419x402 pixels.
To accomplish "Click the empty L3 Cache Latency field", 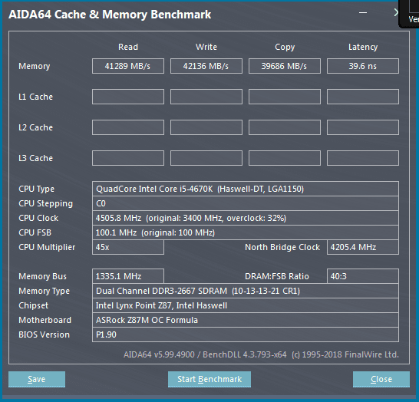I will (363, 158).
